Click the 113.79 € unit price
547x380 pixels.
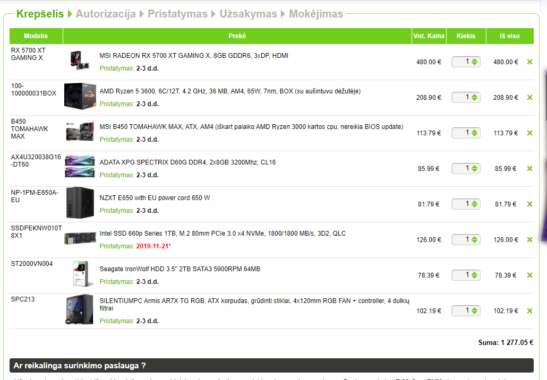tap(429, 133)
